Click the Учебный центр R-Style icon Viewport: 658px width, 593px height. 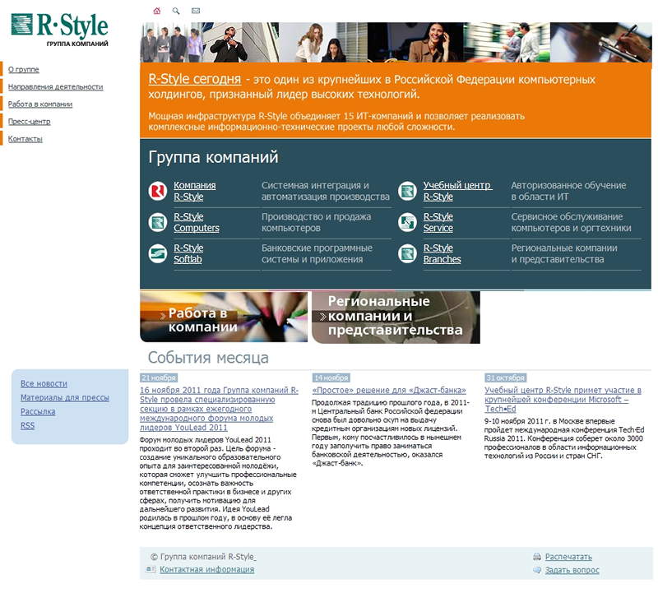[x=407, y=192]
